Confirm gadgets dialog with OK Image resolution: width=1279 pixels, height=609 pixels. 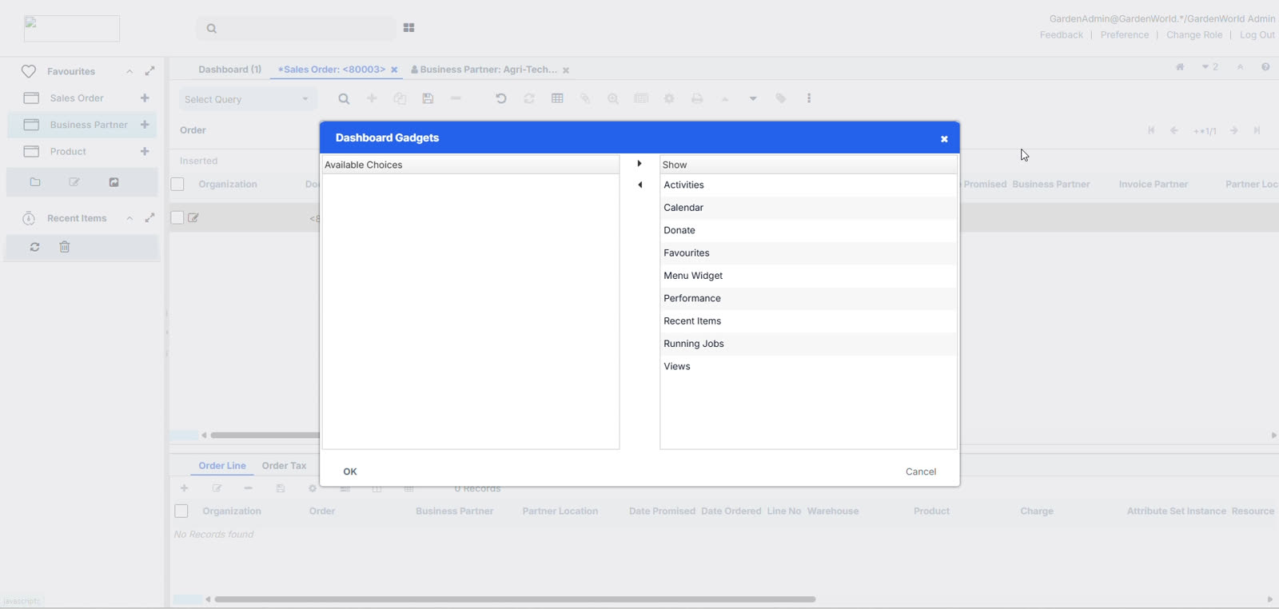[x=350, y=472]
